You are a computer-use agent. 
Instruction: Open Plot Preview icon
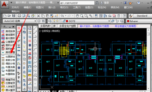tap(24, 16)
